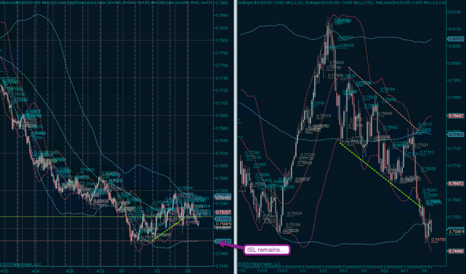Click the black 0.75069 marker on daily chart
Viewport: 466px width, 274px height.
pyautogui.click(x=456, y=231)
